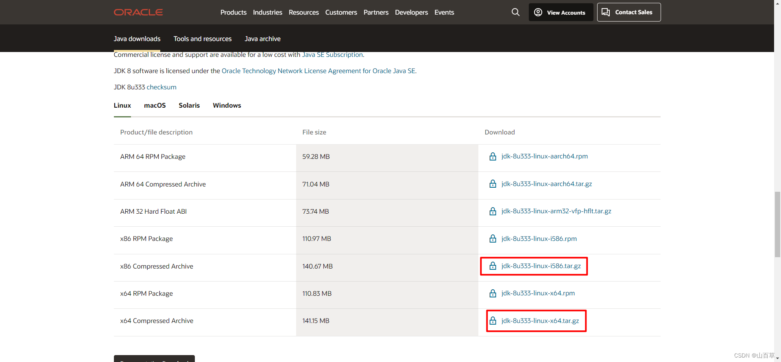The image size is (781, 362).
Task: Open the Java SE Subscription link
Action: [x=332, y=54]
